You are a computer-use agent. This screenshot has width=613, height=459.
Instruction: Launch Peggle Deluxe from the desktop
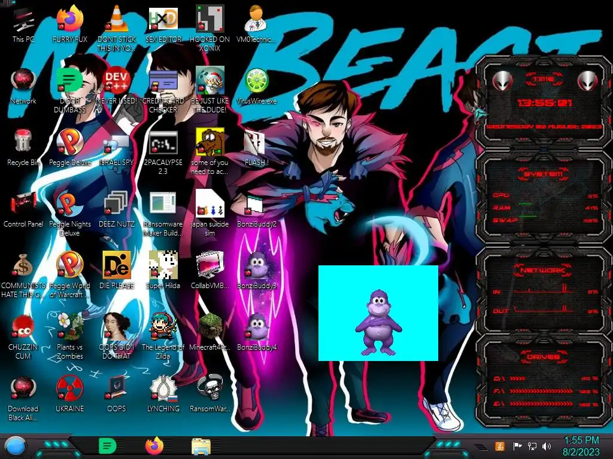(x=69, y=148)
